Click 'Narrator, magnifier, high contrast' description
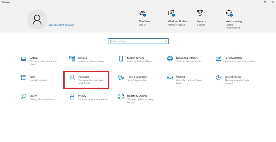 pyautogui.click(x=237, y=82)
